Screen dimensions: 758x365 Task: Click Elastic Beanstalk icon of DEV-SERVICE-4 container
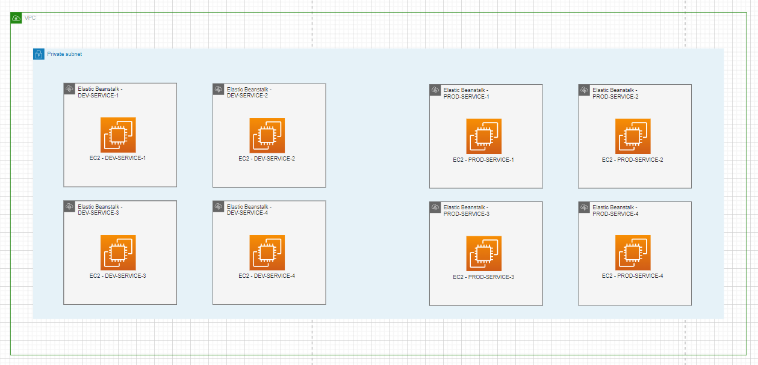[219, 206]
